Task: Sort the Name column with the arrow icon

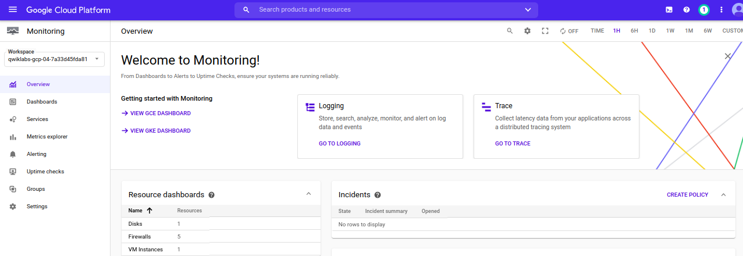Action: [x=150, y=211]
